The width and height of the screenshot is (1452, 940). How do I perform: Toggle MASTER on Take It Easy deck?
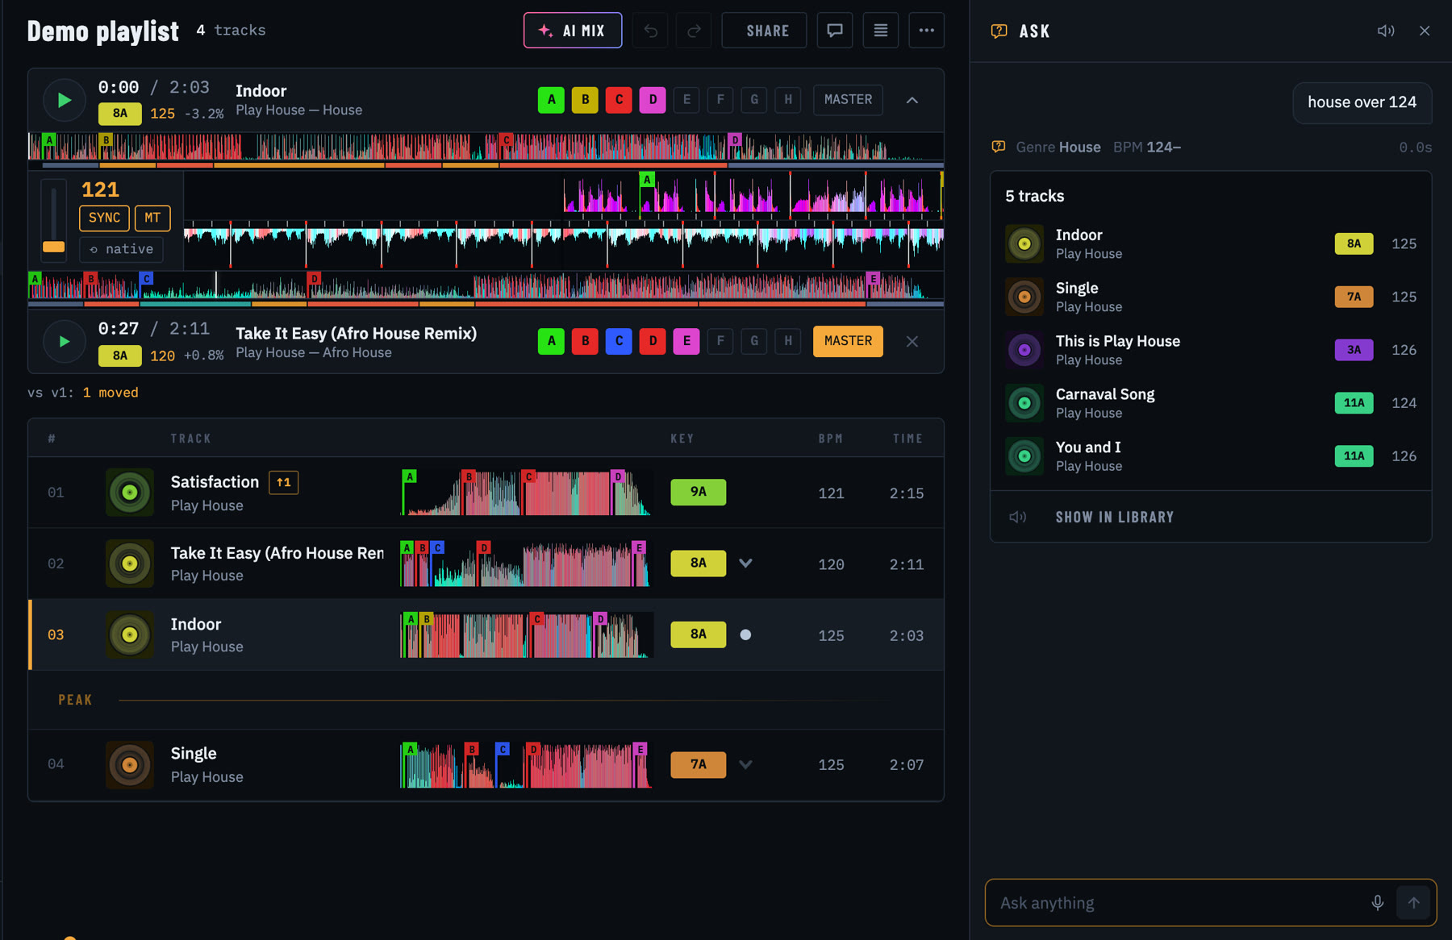coord(848,341)
